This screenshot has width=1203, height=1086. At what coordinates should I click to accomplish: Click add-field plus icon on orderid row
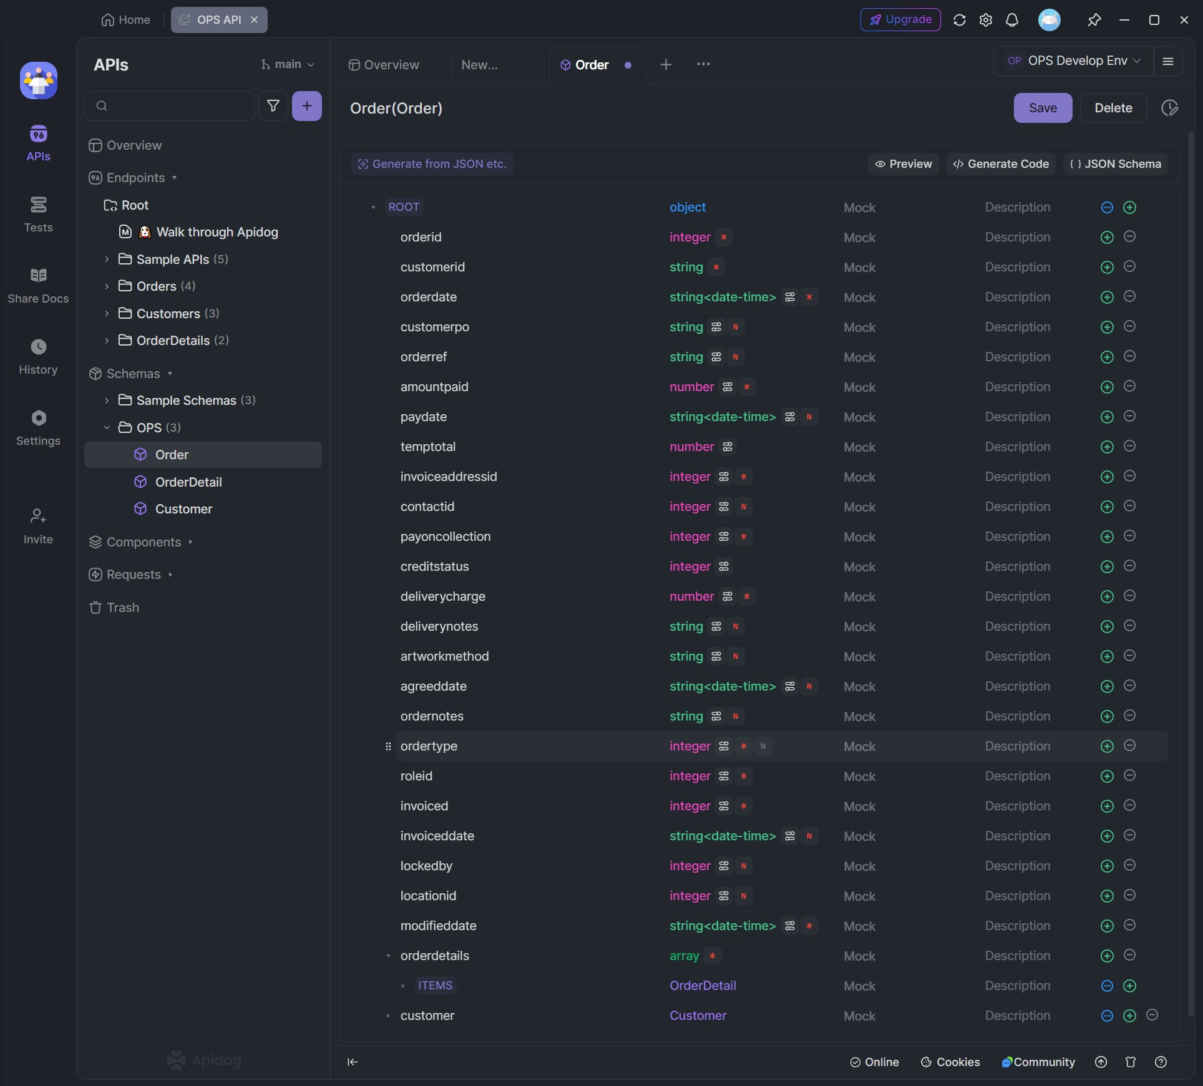[x=1107, y=237]
